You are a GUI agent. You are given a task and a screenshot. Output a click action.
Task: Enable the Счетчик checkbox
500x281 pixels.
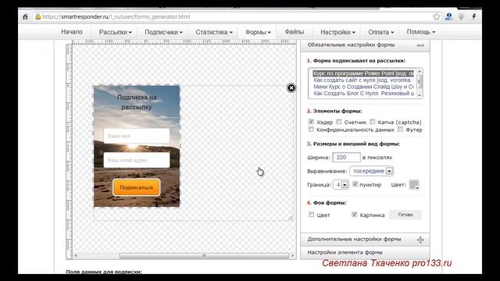click(339, 122)
